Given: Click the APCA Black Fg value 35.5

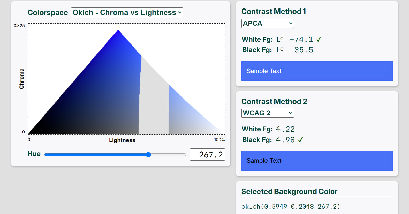Looking at the screenshot, I should tap(303, 50).
